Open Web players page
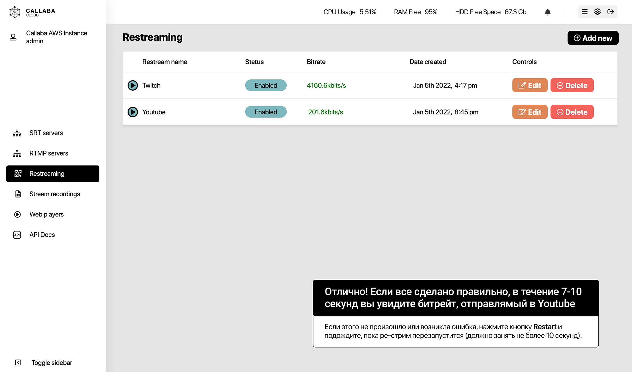The image size is (632, 372). tap(46, 214)
